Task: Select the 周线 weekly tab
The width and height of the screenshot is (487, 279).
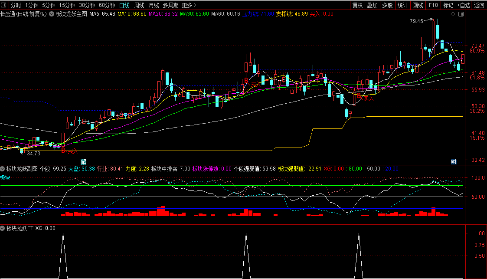Action: 139,5
